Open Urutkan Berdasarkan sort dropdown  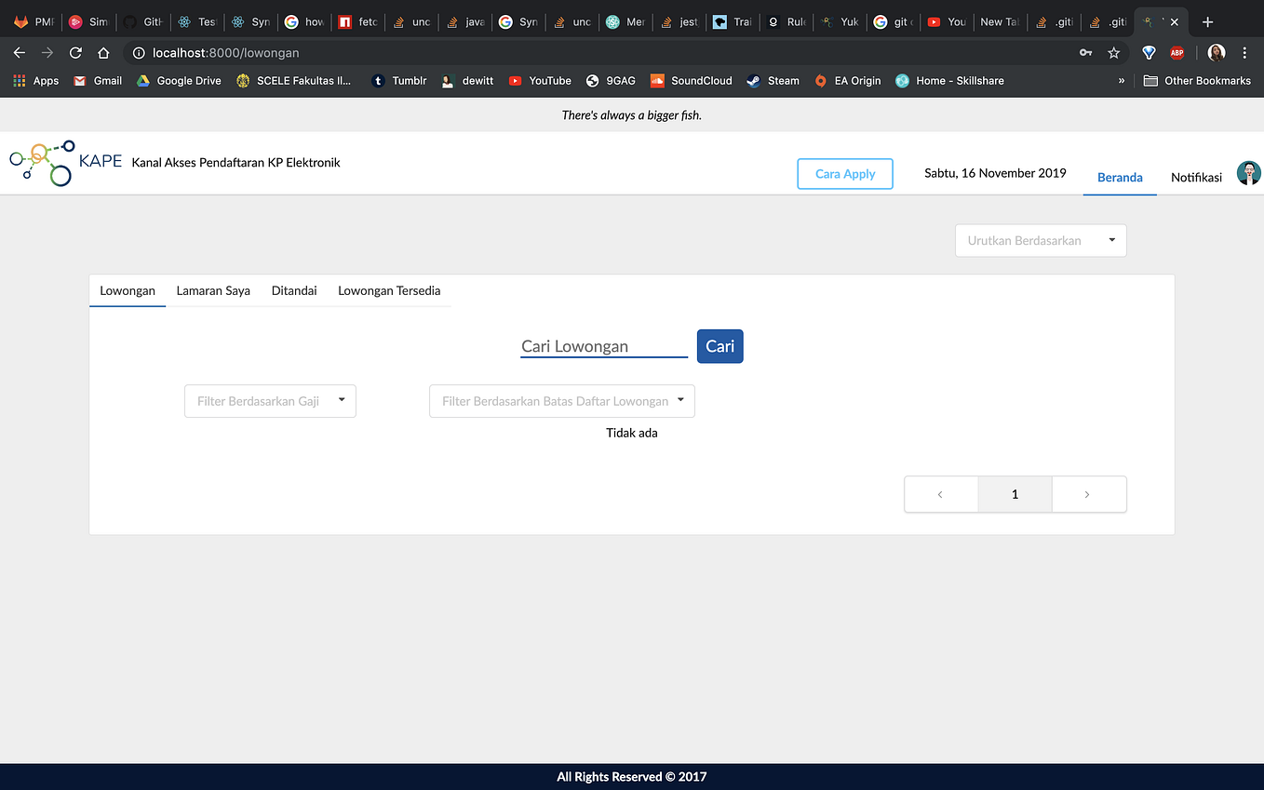click(1041, 240)
